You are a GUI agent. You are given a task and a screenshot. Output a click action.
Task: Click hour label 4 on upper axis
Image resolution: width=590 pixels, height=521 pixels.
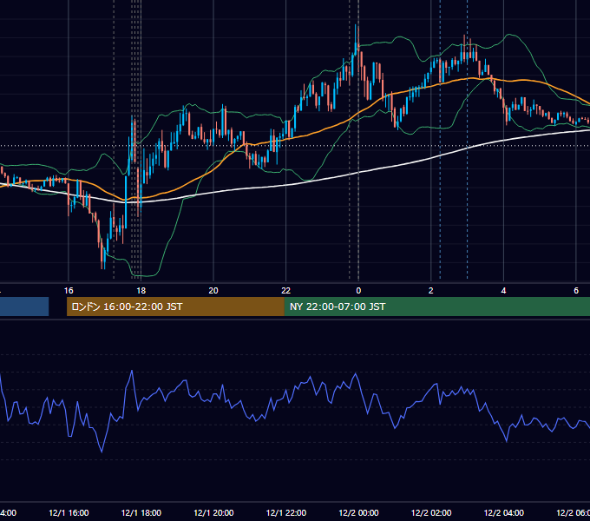point(503,291)
